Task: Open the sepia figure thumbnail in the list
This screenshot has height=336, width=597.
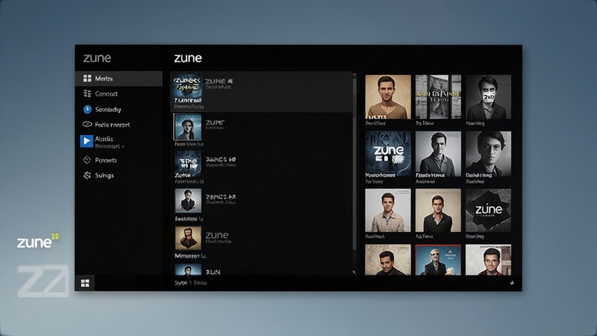Action: tap(188, 238)
